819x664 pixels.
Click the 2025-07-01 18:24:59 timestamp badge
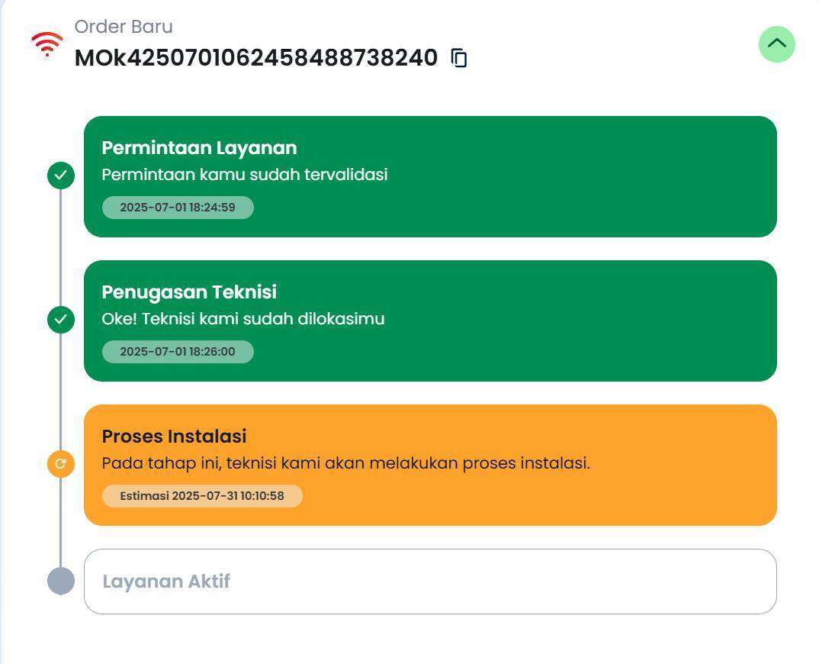click(178, 208)
